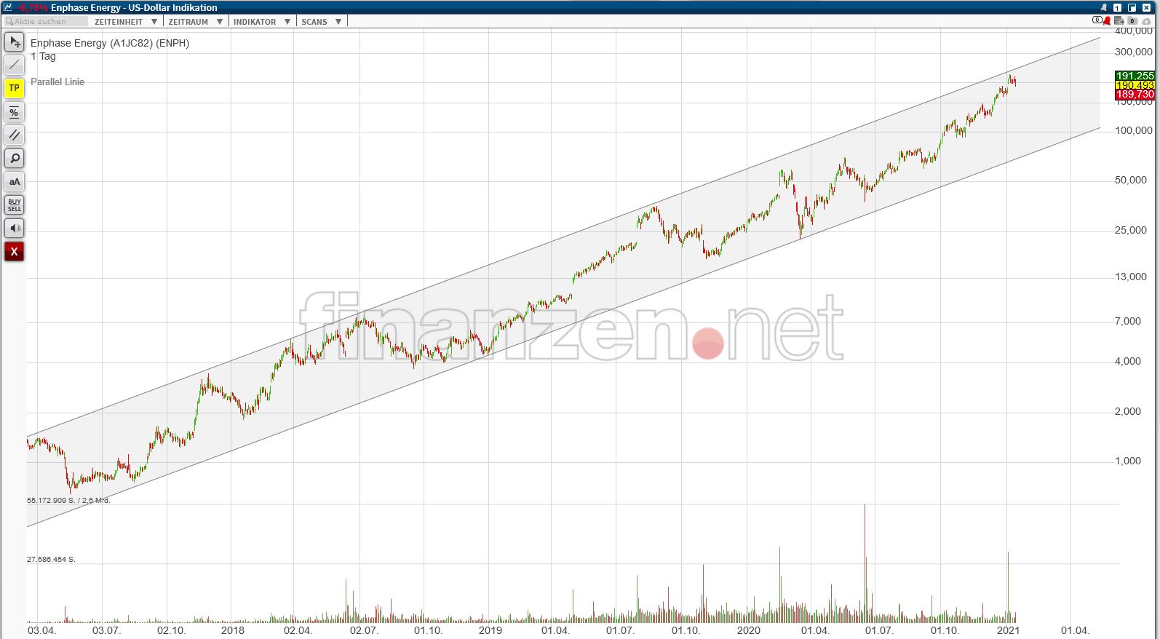Image resolution: width=1160 pixels, height=639 pixels.
Task: Click the 27.586.454 S. volume label
Action: [x=51, y=560]
